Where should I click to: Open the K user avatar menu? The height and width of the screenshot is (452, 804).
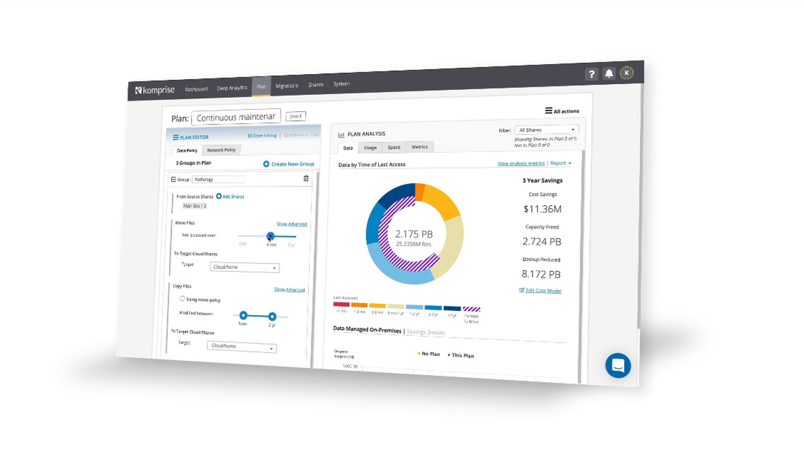tap(626, 73)
